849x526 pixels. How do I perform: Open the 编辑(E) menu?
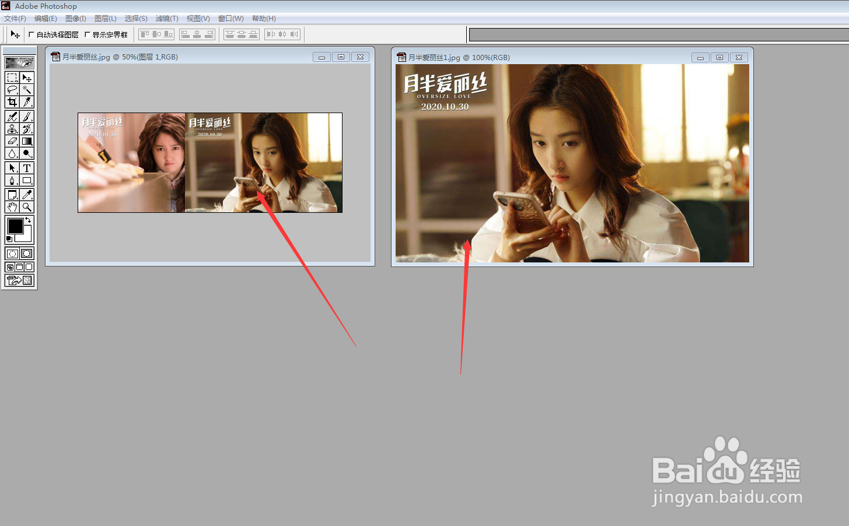(46, 19)
